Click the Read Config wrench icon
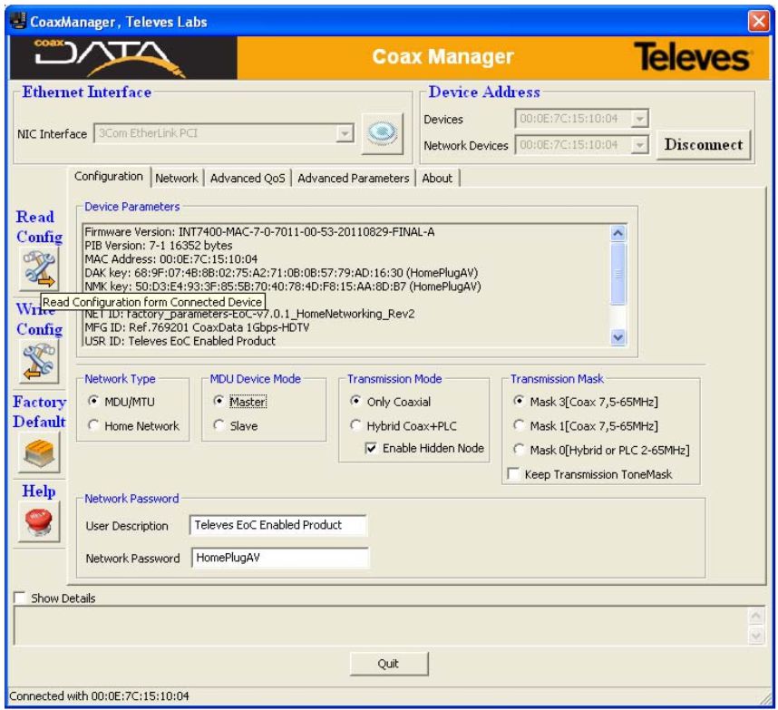Viewport: 778px width, 710px height. point(39,268)
